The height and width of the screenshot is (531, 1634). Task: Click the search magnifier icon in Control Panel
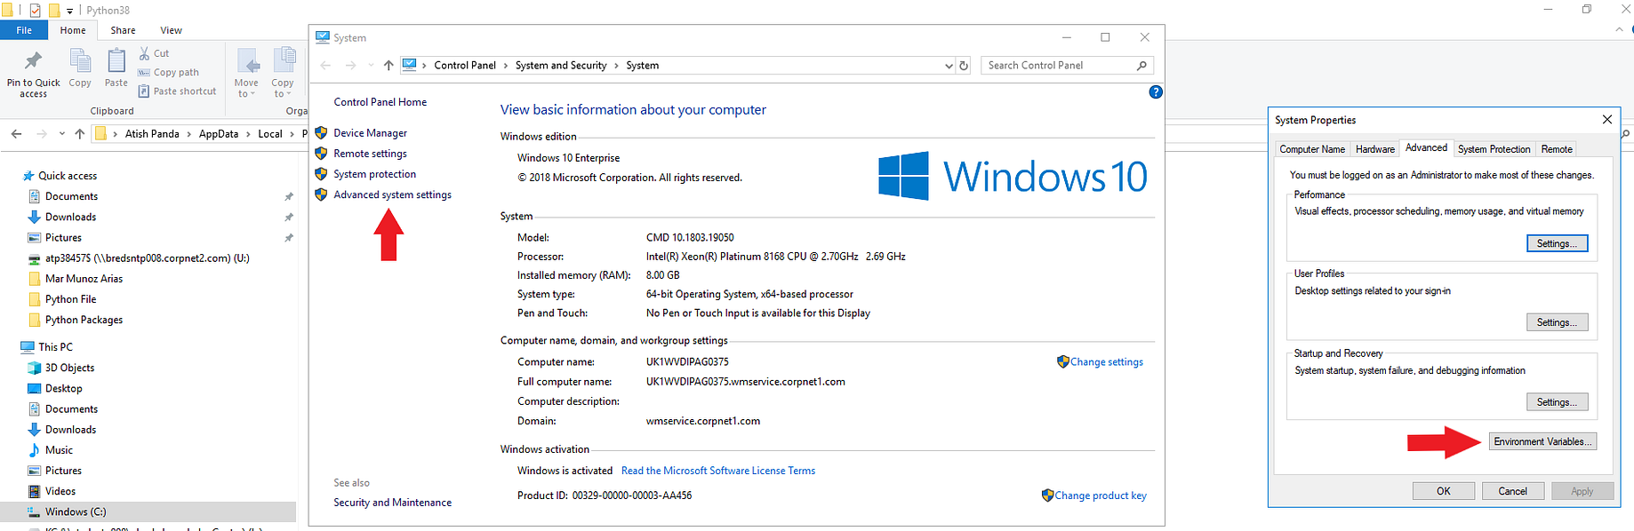(1141, 65)
